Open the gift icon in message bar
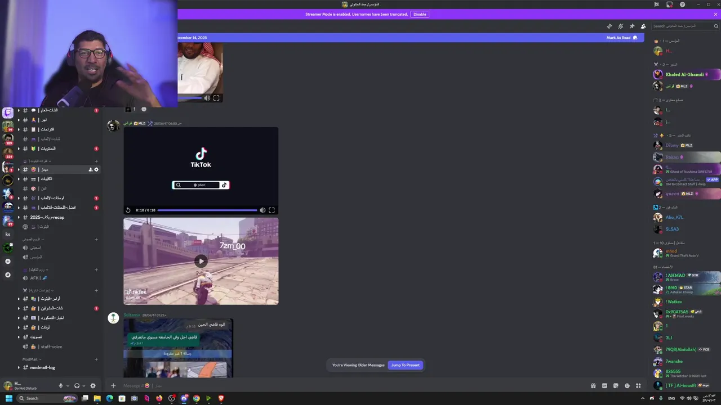Image resolution: width=721 pixels, height=405 pixels. [593, 386]
